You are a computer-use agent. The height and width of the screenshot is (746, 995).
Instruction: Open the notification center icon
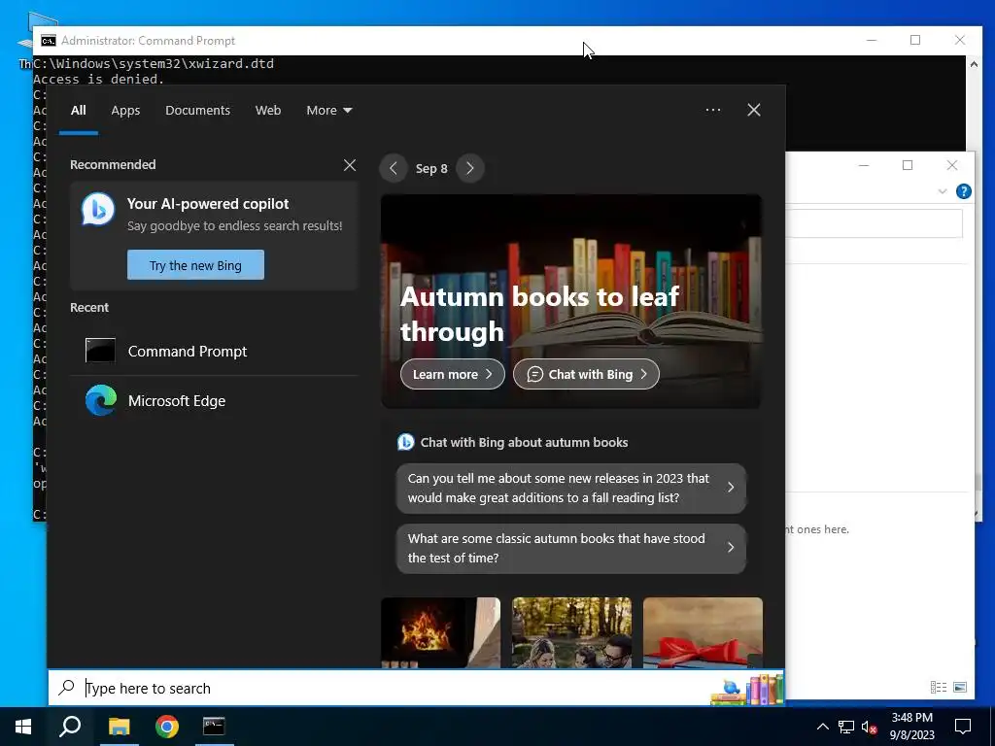963,727
